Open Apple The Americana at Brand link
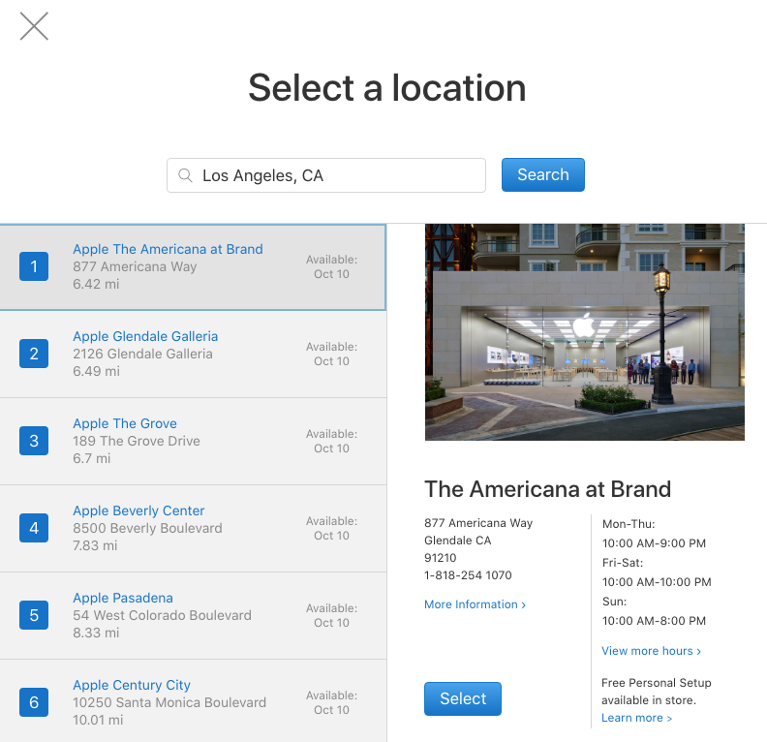Image resolution: width=767 pixels, height=742 pixels. (168, 249)
